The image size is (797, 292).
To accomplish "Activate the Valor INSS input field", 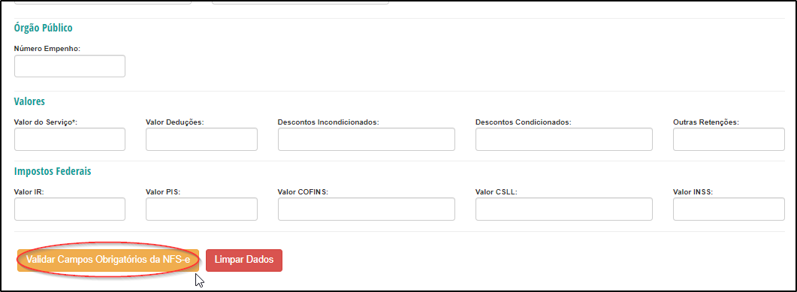I will pyautogui.click(x=729, y=209).
